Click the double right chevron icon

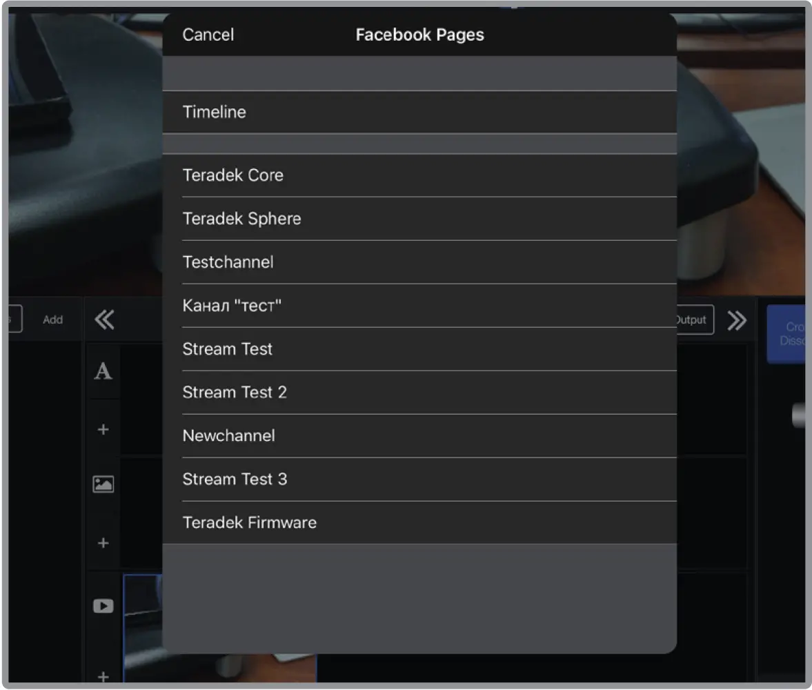[x=737, y=320]
